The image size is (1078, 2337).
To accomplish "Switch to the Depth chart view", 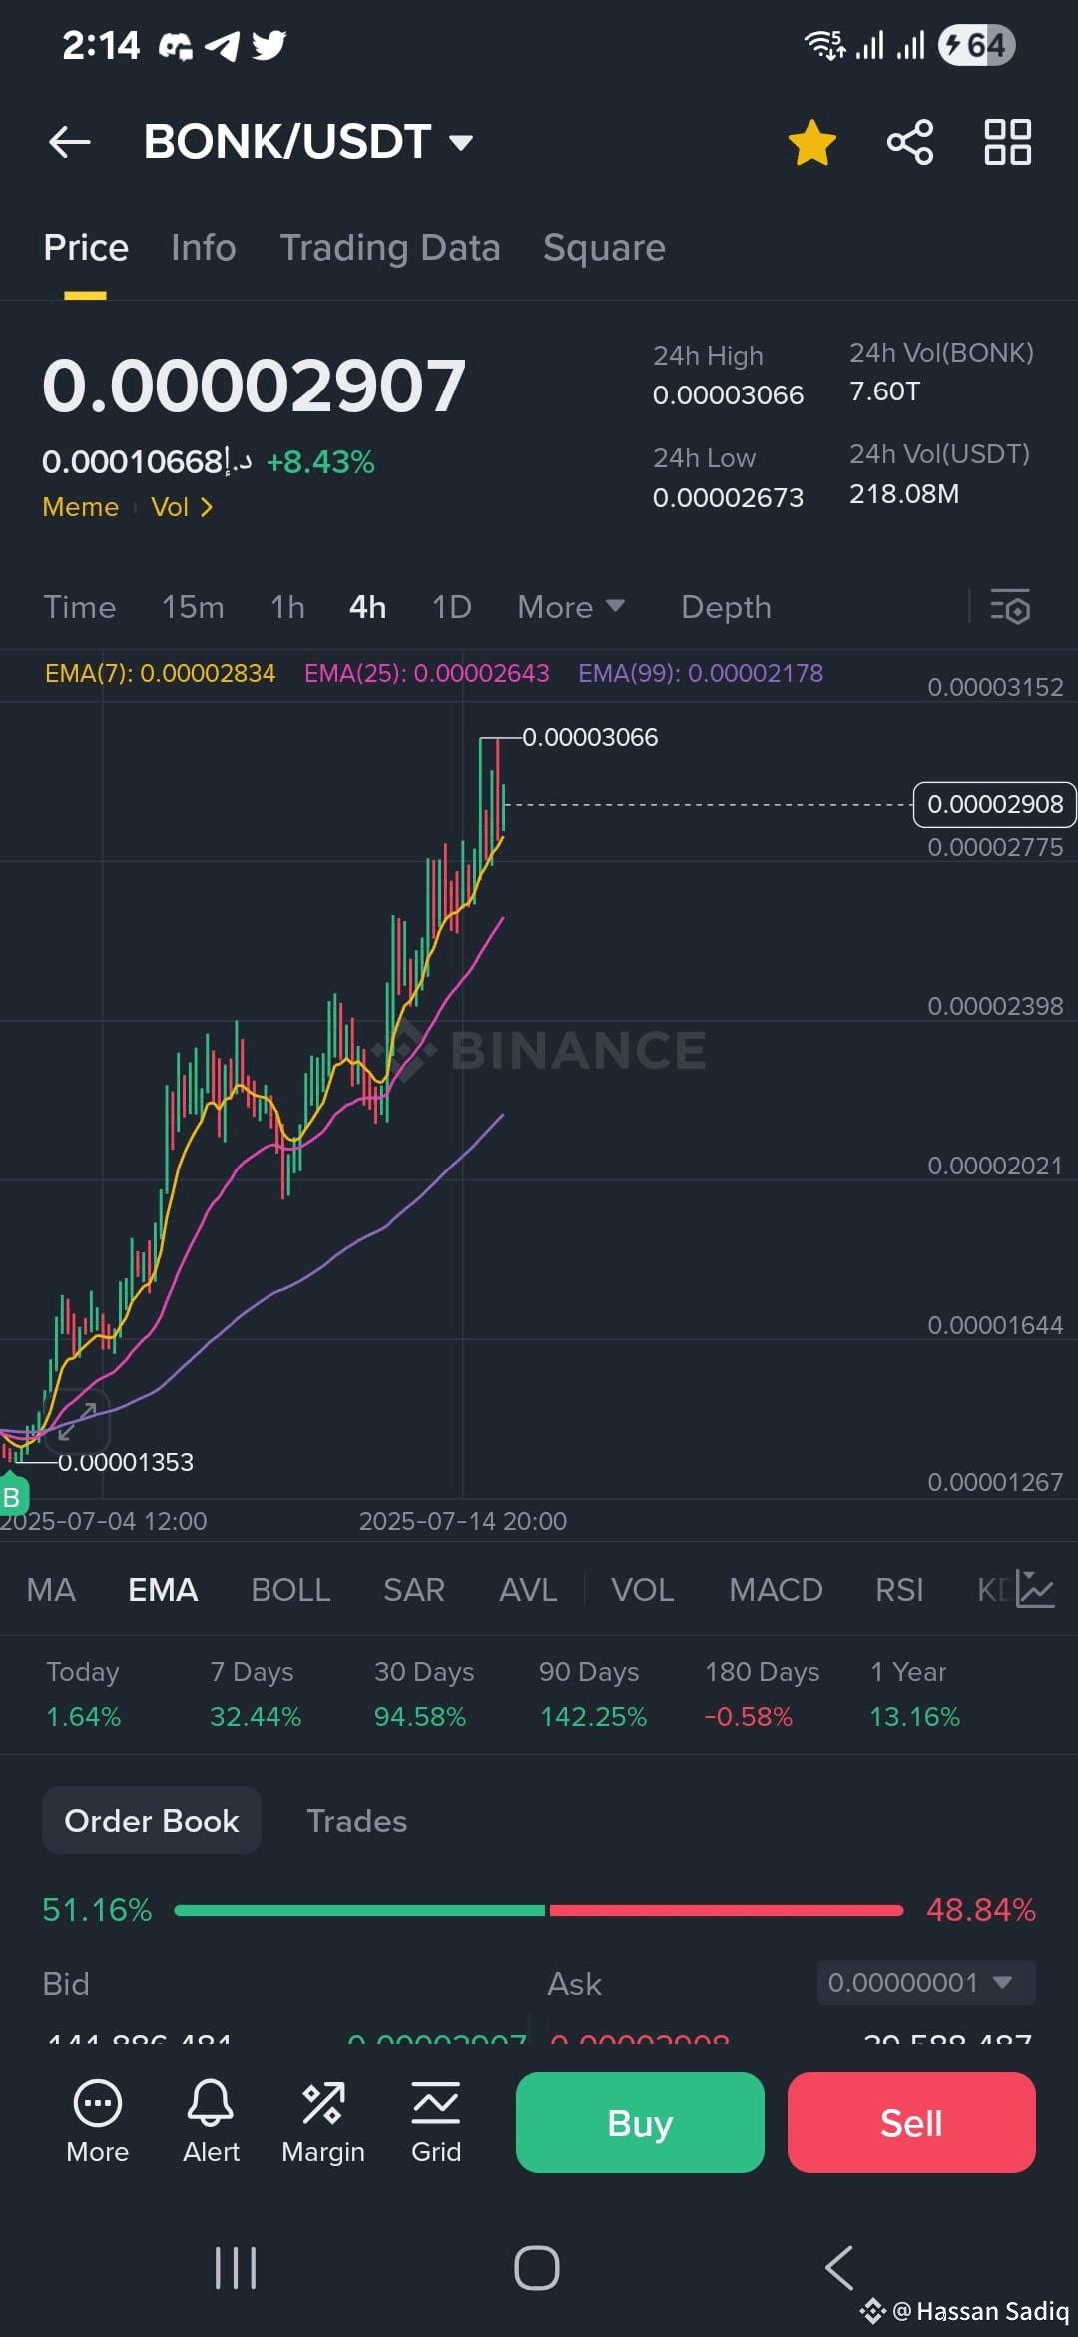I will click(x=726, y=607).
